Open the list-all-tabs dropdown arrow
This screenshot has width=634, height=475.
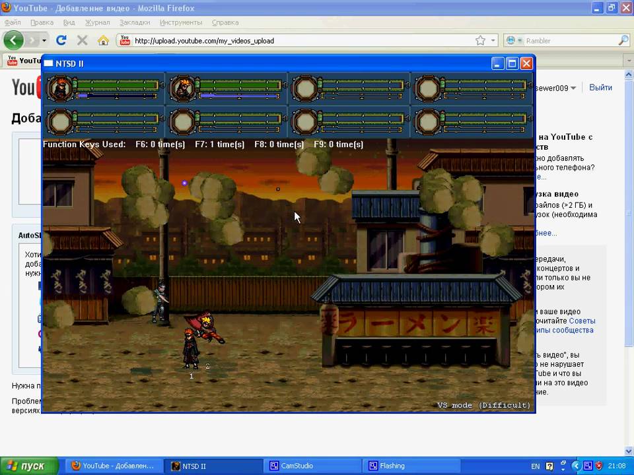(x=629, y=61)
